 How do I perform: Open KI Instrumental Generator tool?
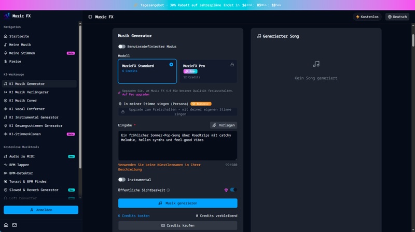[x=39, y=118]
